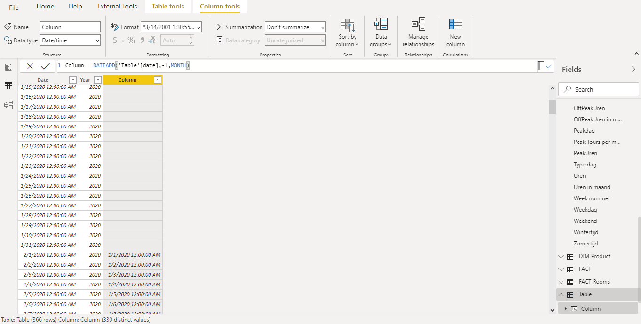Commit the formula with the checkmark icon
The height and width of the screenshot is (324, 641).
[45, 66]
